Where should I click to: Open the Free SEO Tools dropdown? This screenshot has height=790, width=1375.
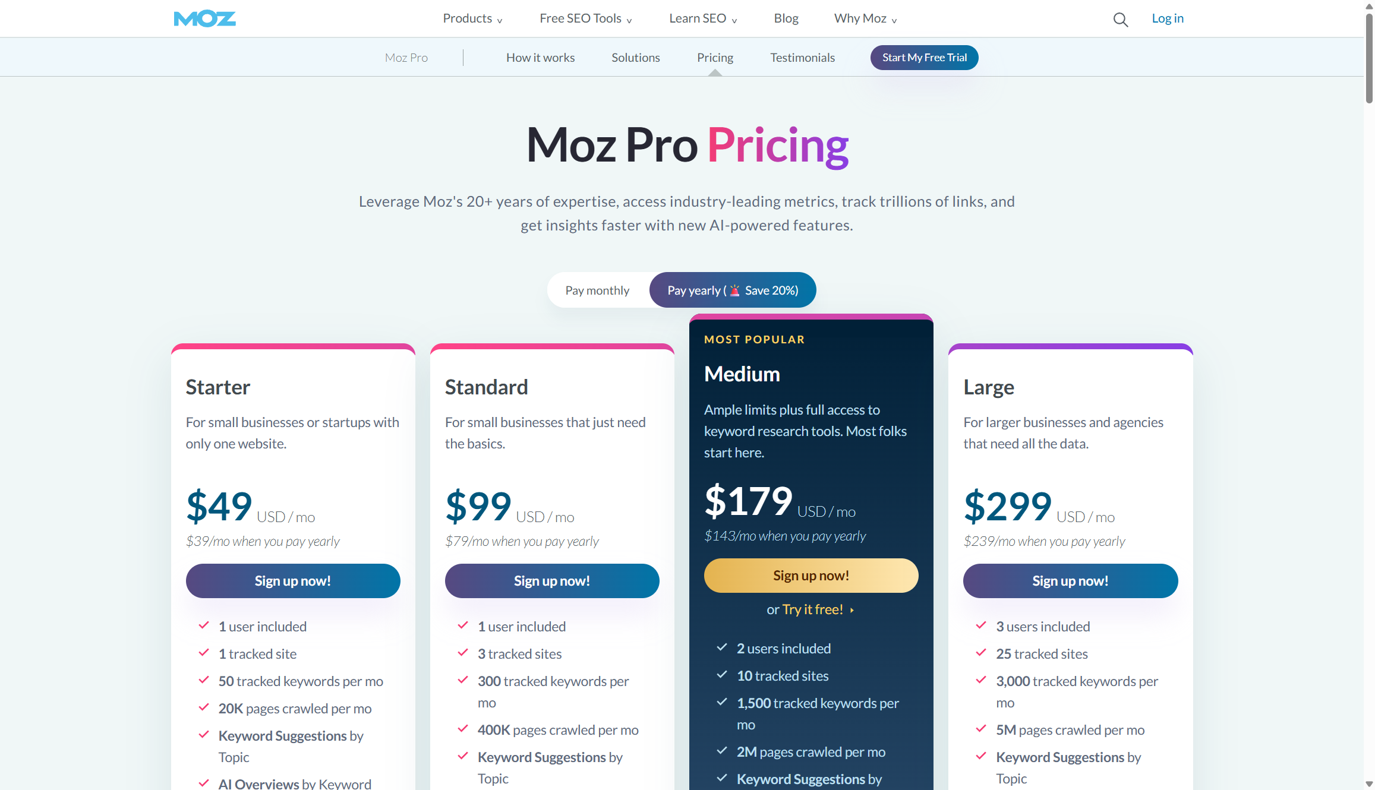click(x=585, y=18)
